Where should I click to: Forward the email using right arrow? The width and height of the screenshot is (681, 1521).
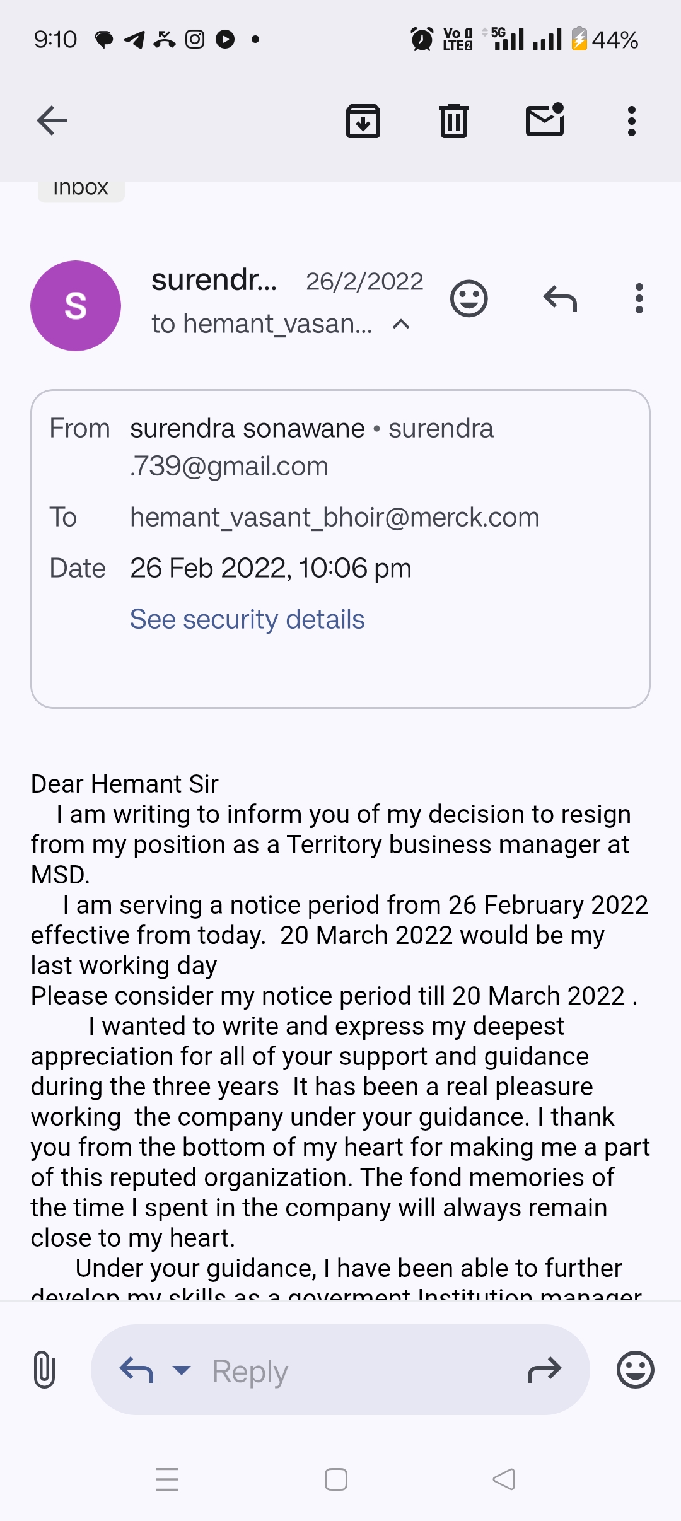544,1370
